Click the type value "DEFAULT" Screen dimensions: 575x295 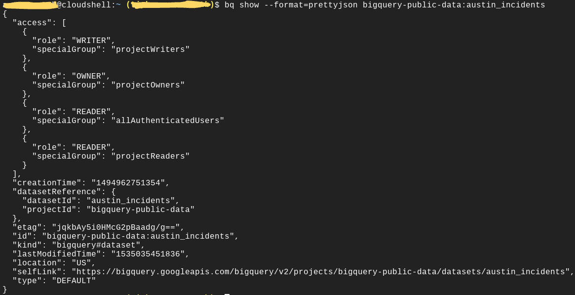click(74, 281)
